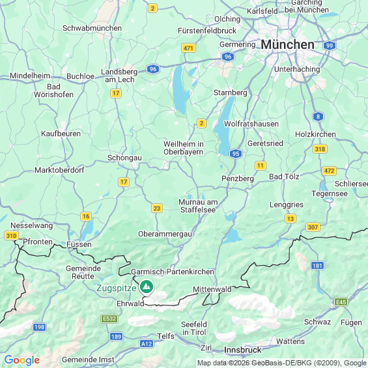The image size is (368, 368).
Task: Select the Kaufbeuren town label
Action: (61, 134)
